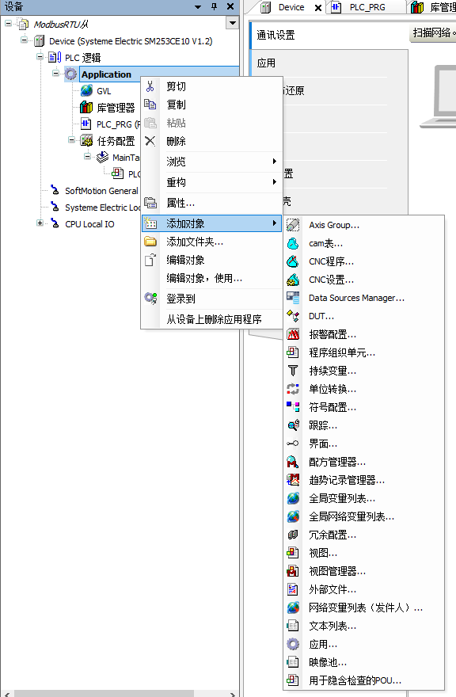The image size is (456, 697).
Task: Click the 全局变量列表 globe icon
Action: tap(292, 498)
